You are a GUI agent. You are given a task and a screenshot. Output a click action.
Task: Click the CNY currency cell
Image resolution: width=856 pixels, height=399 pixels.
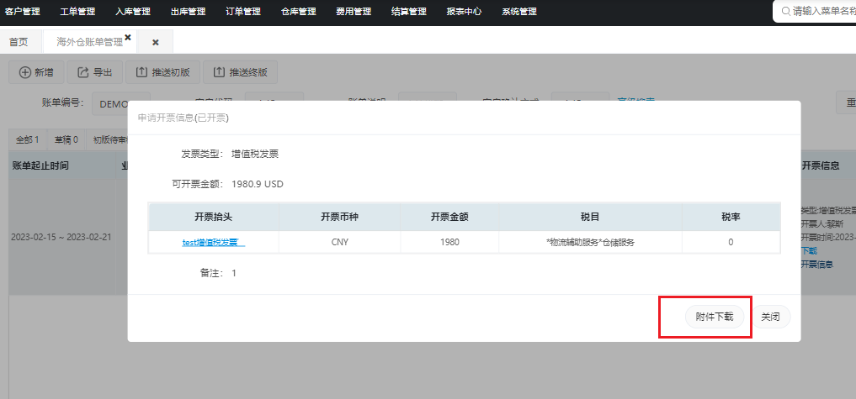tap(339, 243)
